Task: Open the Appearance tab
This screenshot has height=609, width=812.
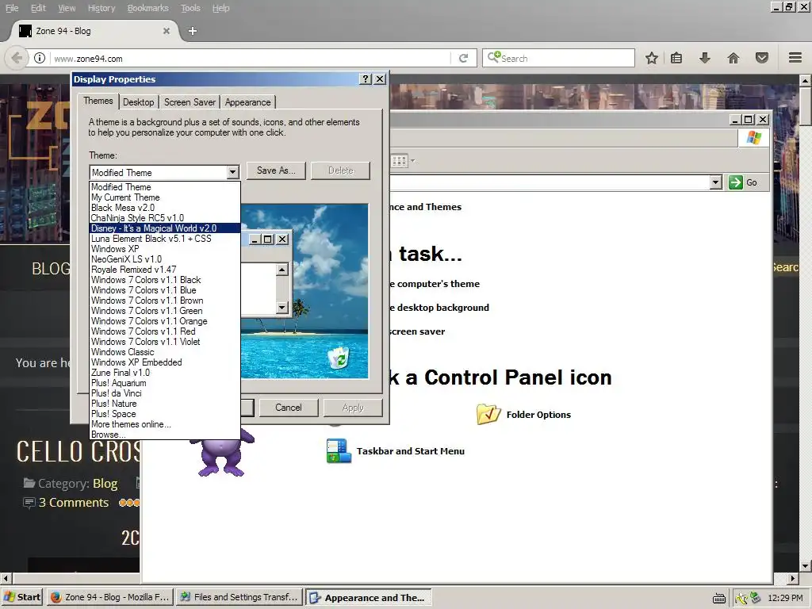Action: point(247,102)
